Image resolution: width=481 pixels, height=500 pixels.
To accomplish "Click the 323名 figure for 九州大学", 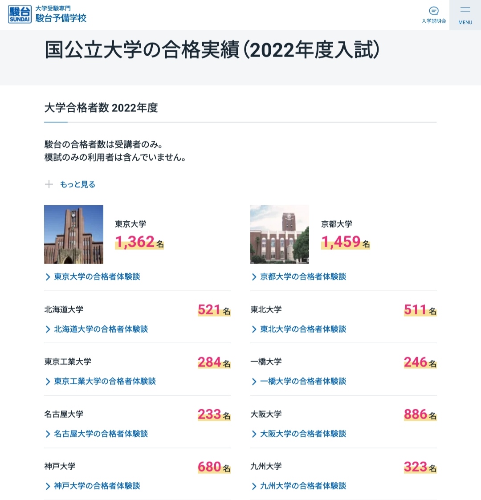I will coord(420,467).
